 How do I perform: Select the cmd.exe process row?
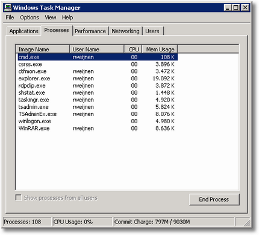(98, 57)
